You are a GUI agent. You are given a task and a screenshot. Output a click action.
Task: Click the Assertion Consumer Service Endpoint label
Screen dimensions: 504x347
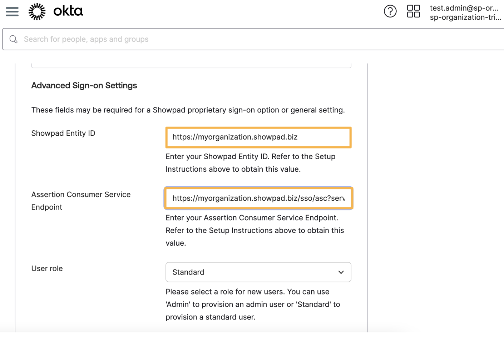pyautogui.click(x=81, y=201)
